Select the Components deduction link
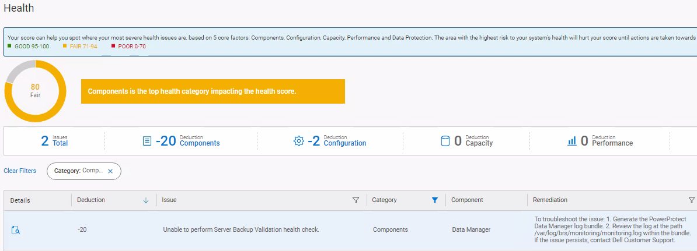This screenshot has width=697, height=251. [x=200, y=143]
